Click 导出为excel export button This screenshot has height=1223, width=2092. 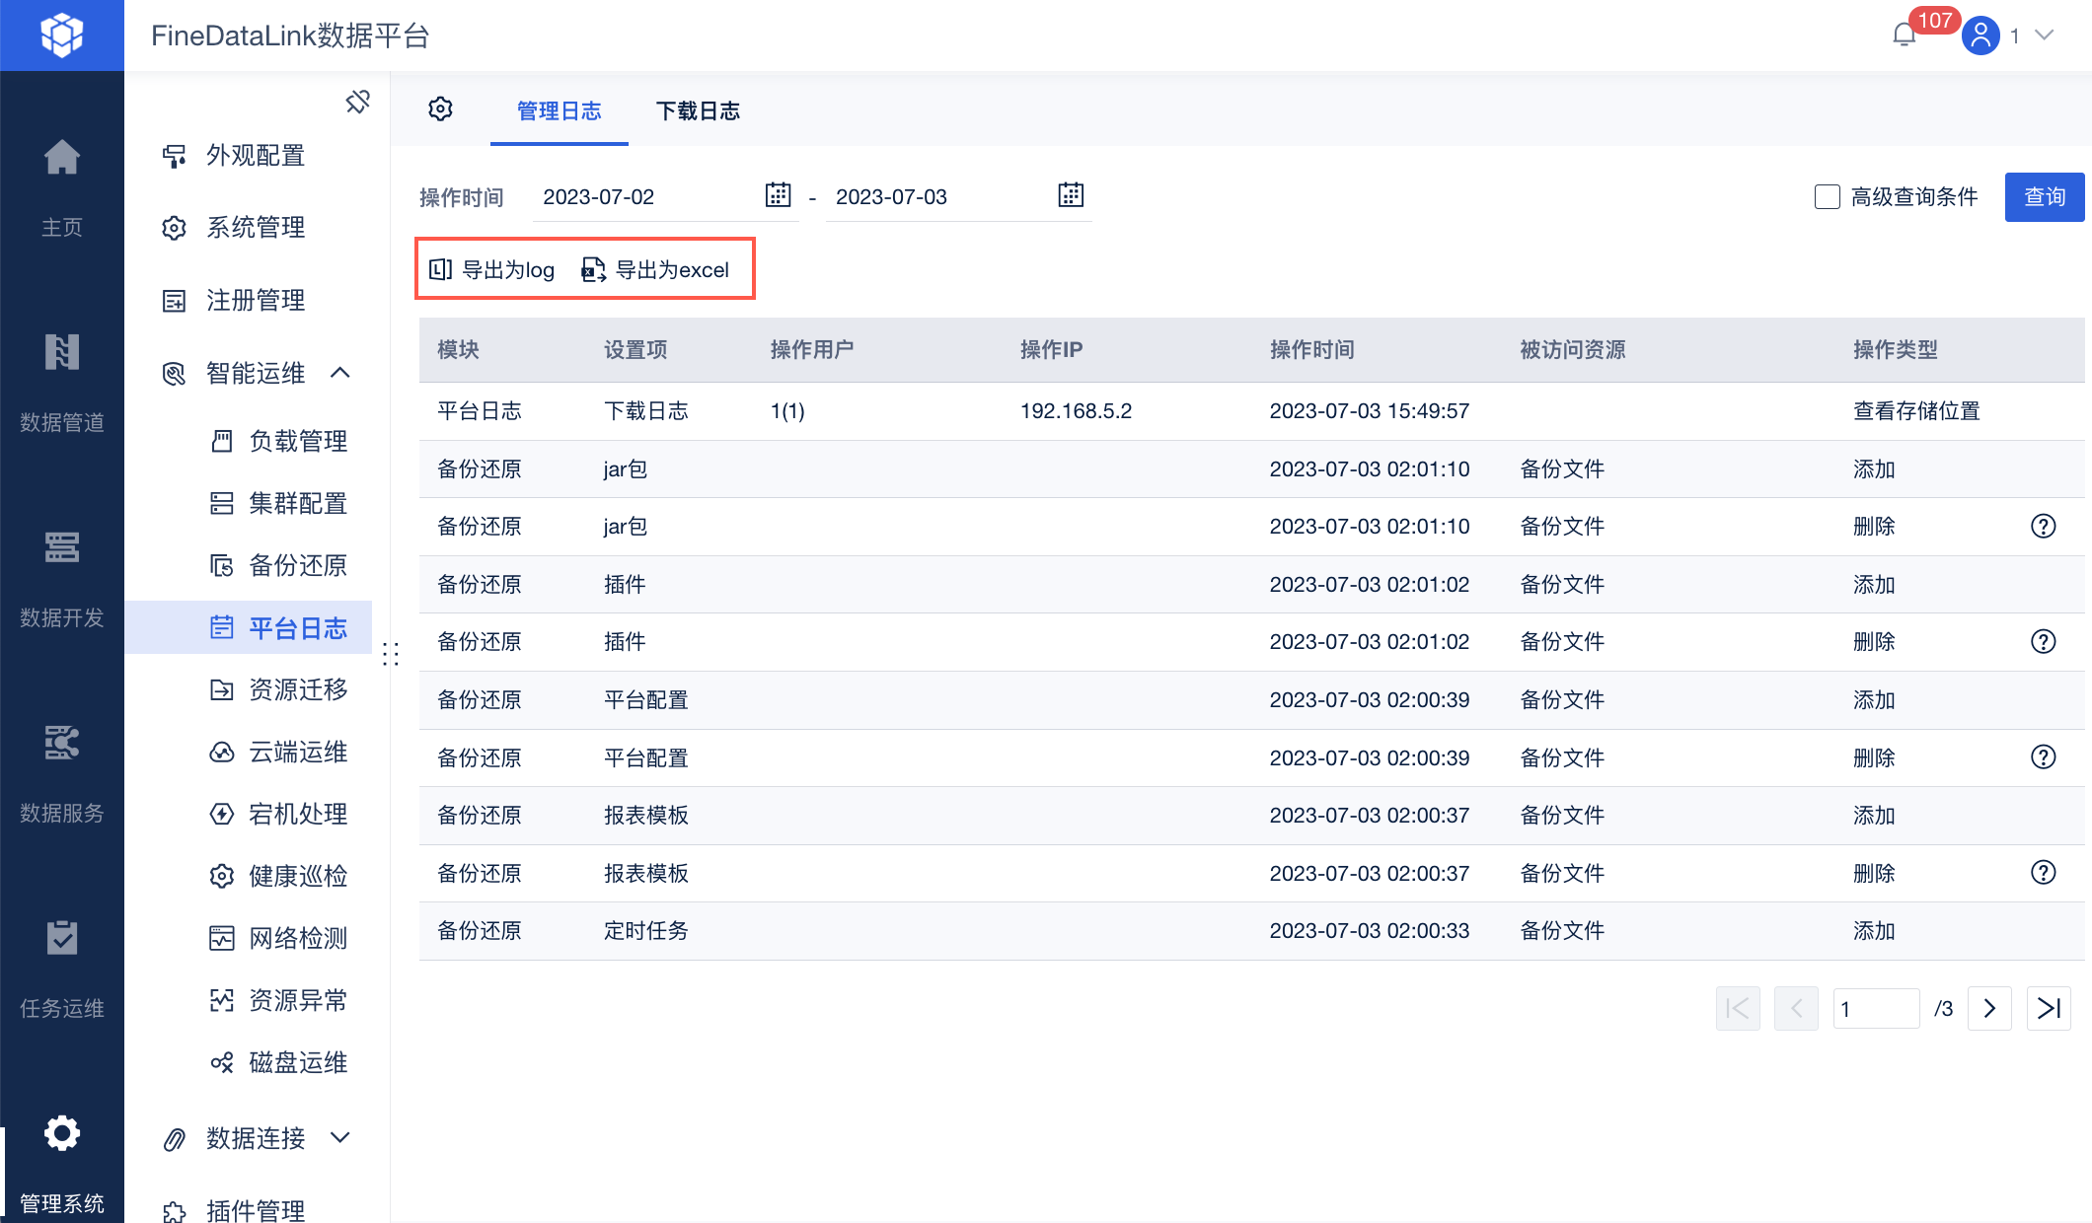click(x=656, y=269)
